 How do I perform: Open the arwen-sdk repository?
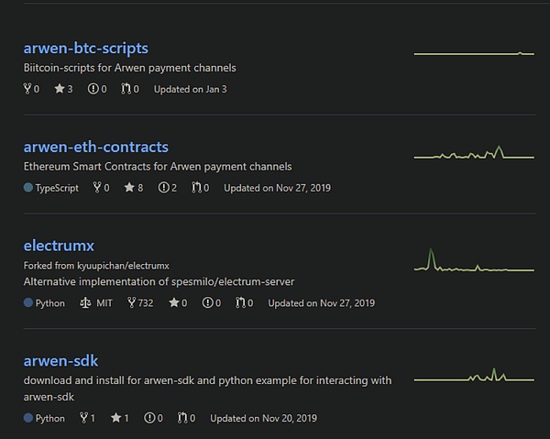[60, 360]
